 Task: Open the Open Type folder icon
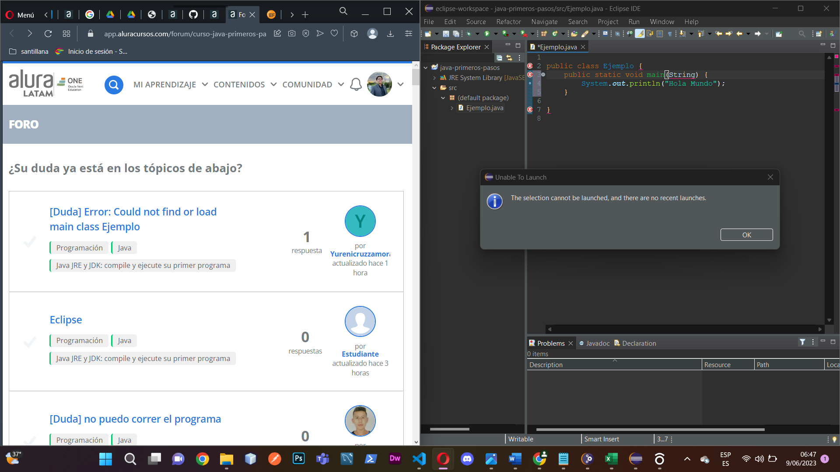tap(574, 34)
